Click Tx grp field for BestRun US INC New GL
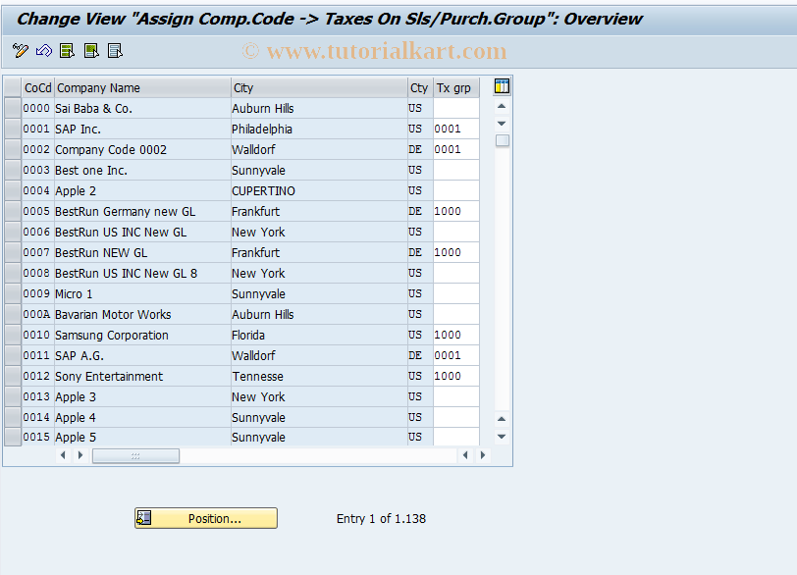 [456, 232]
